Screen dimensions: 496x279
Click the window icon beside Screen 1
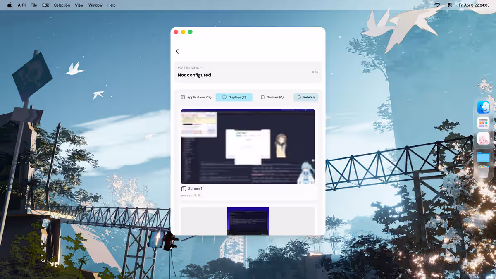[184, 188]
